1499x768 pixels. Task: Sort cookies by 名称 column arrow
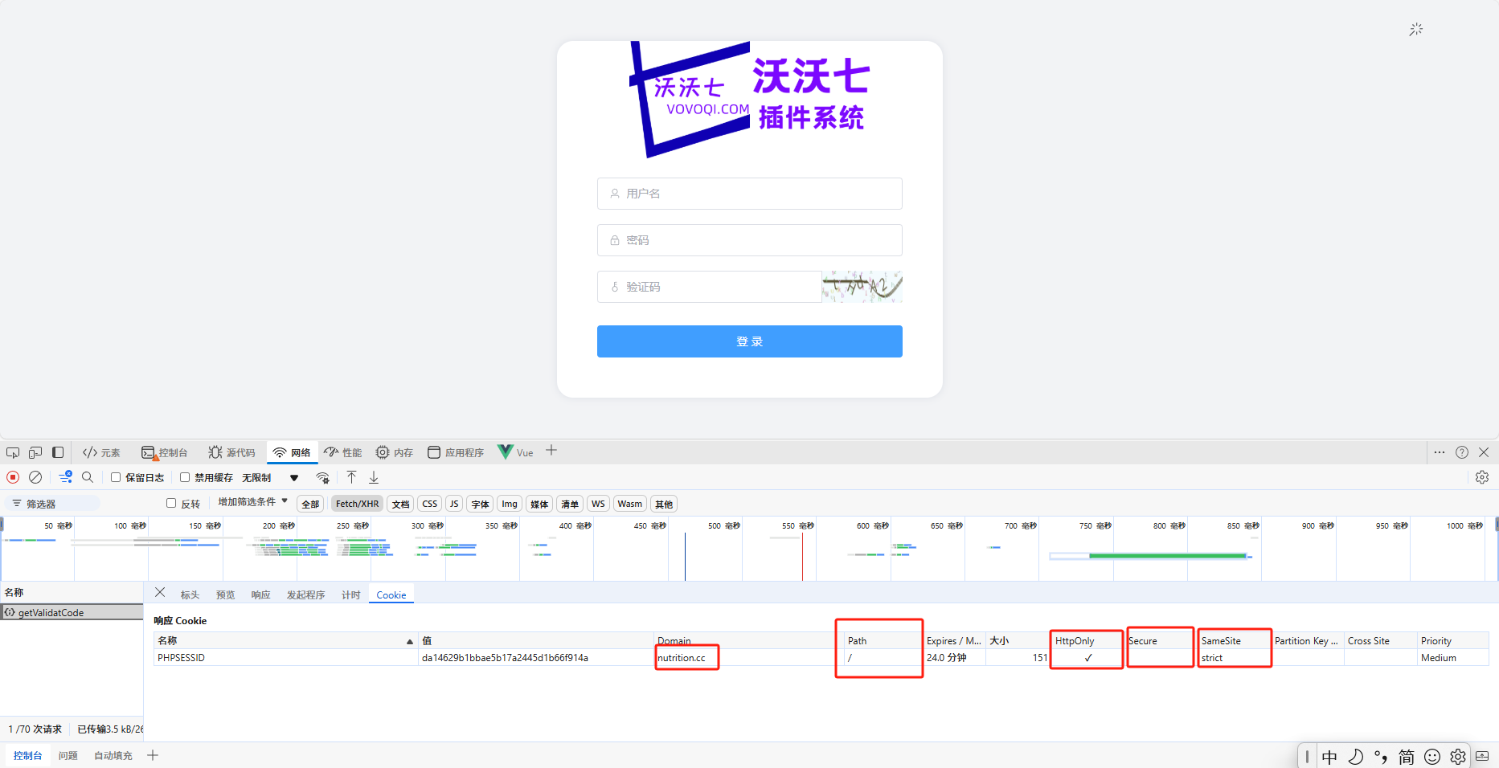409,641
